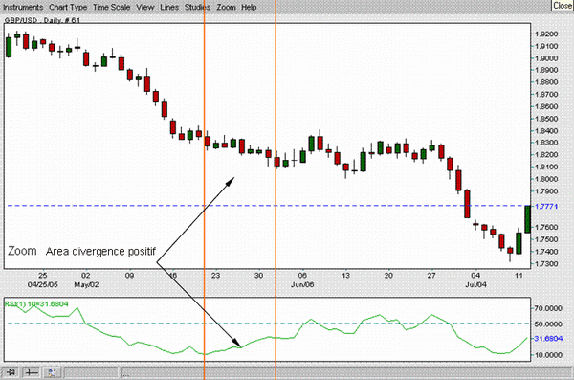Image resolution: width=574 pixels, height=380 pixels.
Task: Select the crosshair tool icon
Action: coord(32,372)
